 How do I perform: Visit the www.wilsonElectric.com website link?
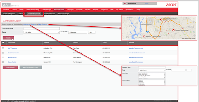136,57
